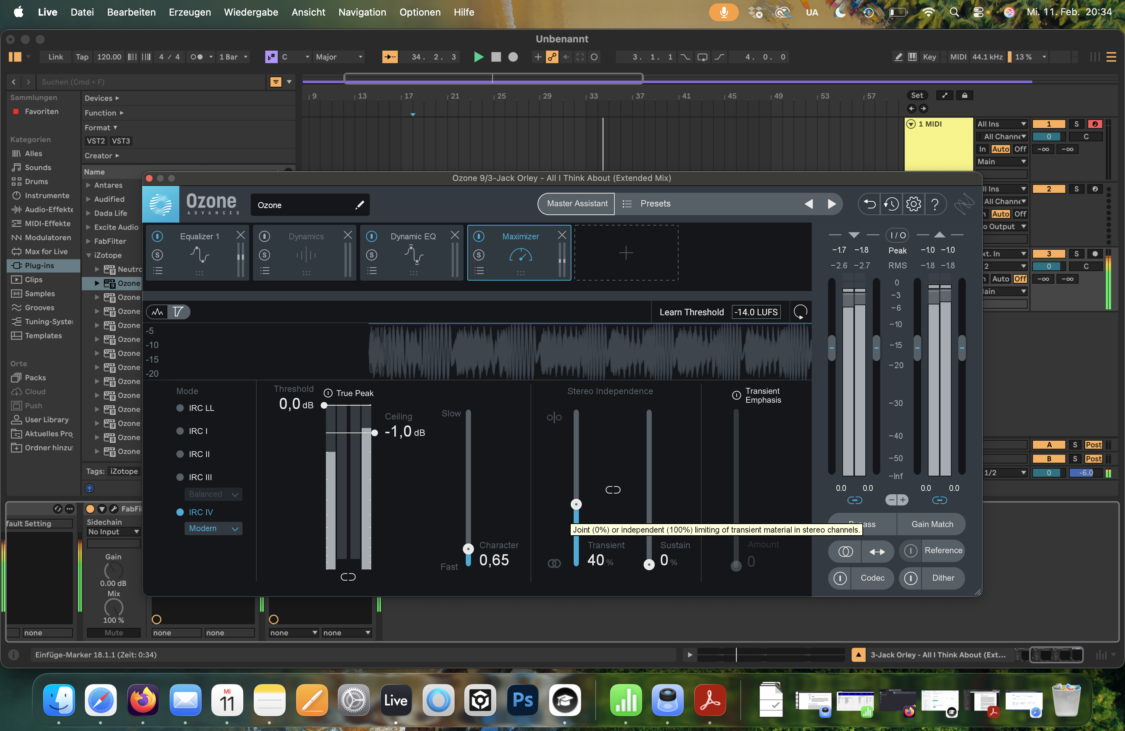Image resolution: width=1125 pixels, height=731 pixels.
Task: Click the Ozone help question mark icon
Action: pyautogui.click(x=935, y=204)
